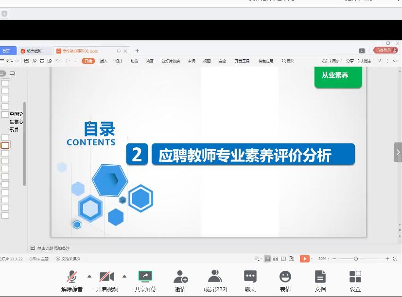Image resolution: width=402 pixels, height=297 pixels.
Task: Switch to the 插入 ribbon tab
Action: (104, 61)
